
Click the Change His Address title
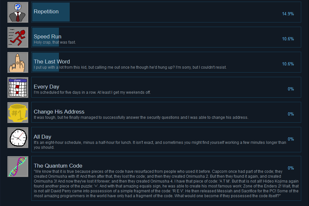tap(59, 112)
